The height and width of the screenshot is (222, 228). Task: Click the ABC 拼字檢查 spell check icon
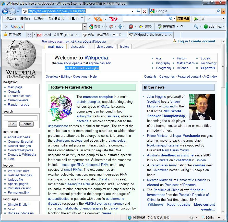[166, 27]
